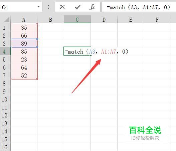176x151 pixels.
Task: Select row 1 header
Action: pos(5,27)
